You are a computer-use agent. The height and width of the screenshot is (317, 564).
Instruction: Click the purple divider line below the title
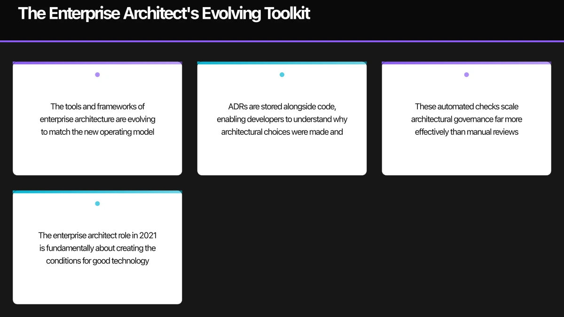[282, 42]
